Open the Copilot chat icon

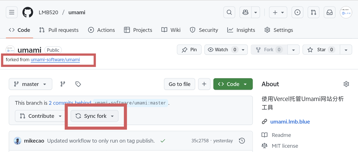click(x=245, y=13)
